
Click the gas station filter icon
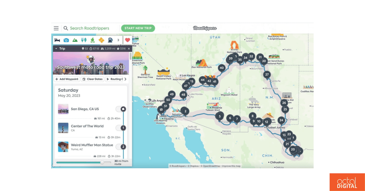click(x=109, y=40)
